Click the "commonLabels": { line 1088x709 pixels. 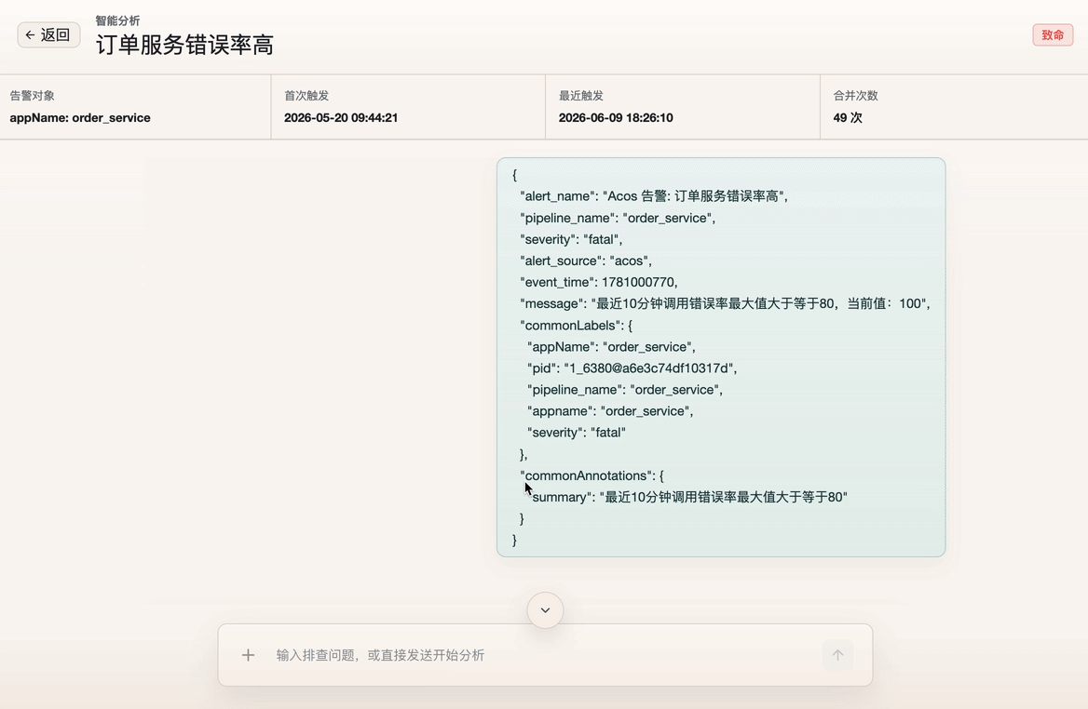point(576,325)
